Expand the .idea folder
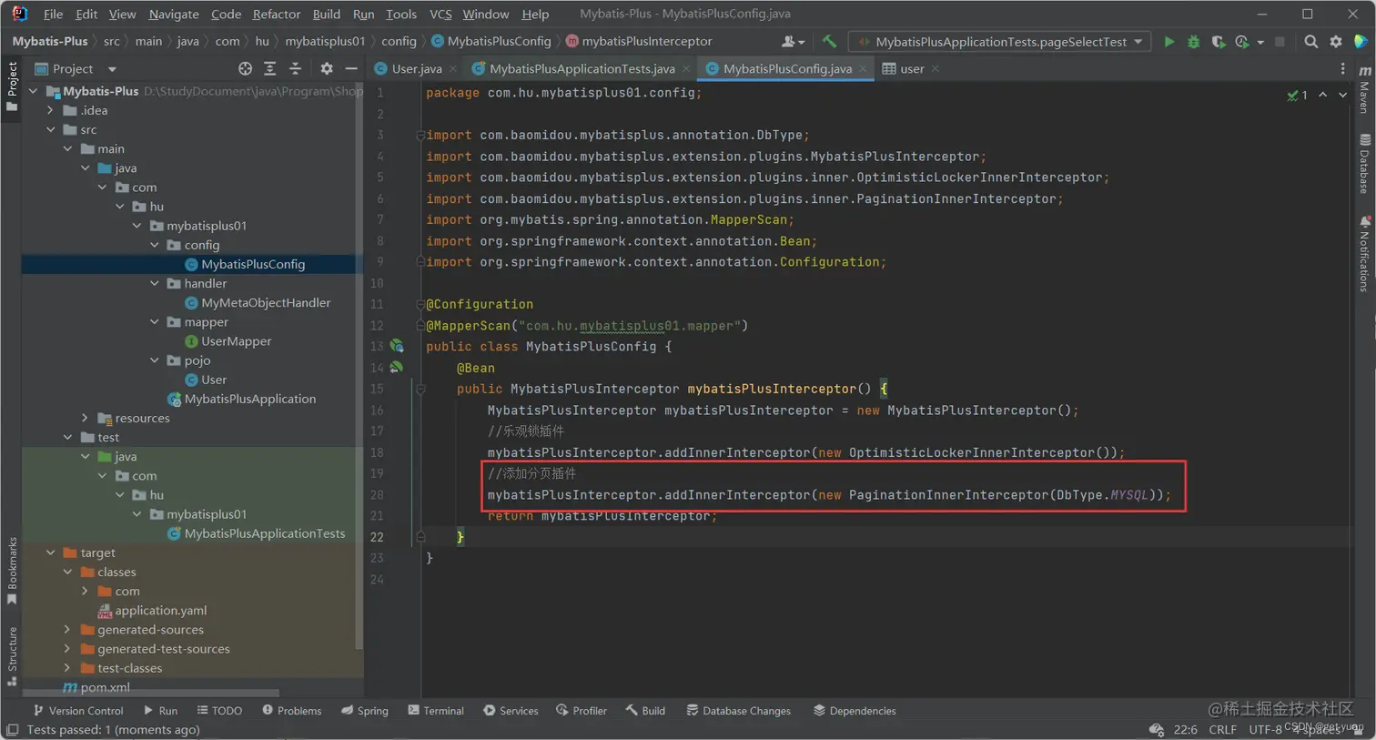The width and height of the screenshot is (1376, 740). pyautogui.click(x=51, y=110)
